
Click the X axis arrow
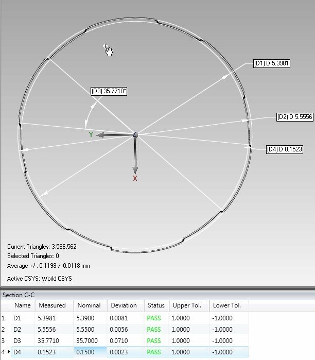pos(135,156)
